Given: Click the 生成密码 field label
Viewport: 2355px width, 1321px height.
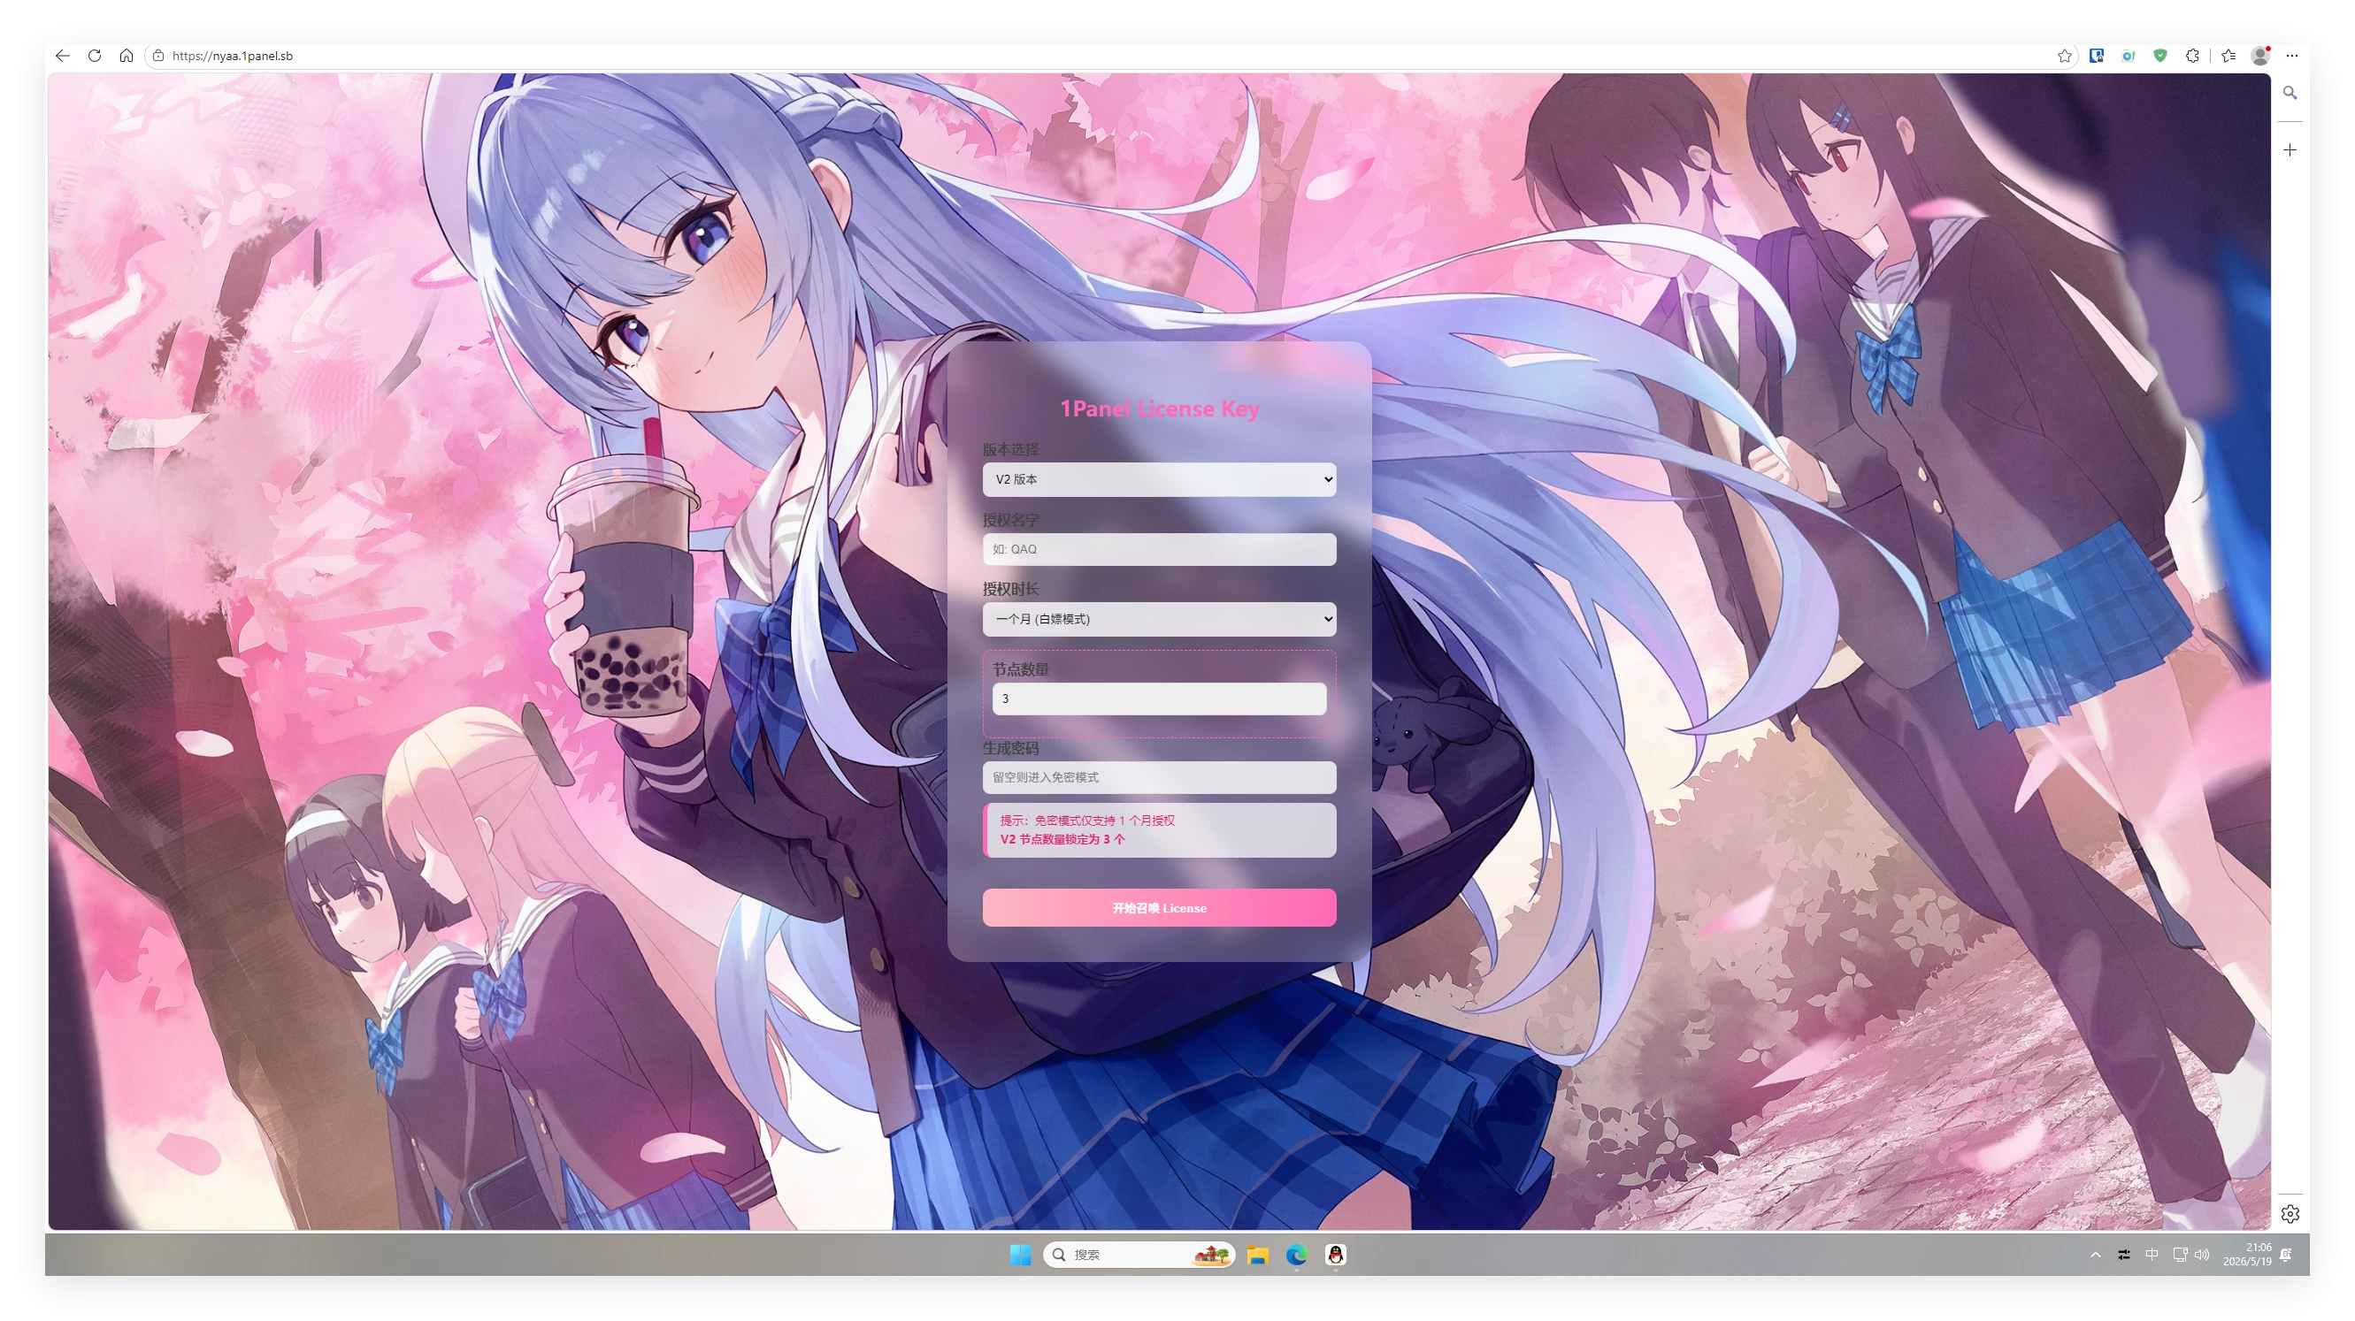Looking at the screenshot, I should pyautogui.click(x=1010, y=748).
